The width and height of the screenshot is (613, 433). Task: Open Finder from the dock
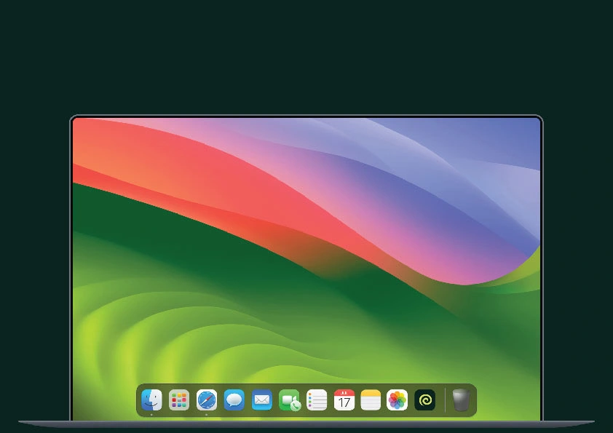[151, 400]
